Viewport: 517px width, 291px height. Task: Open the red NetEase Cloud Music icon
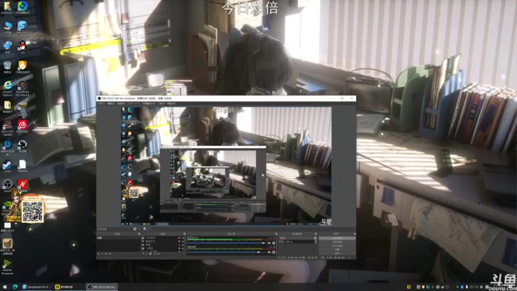tap(23, 125)
